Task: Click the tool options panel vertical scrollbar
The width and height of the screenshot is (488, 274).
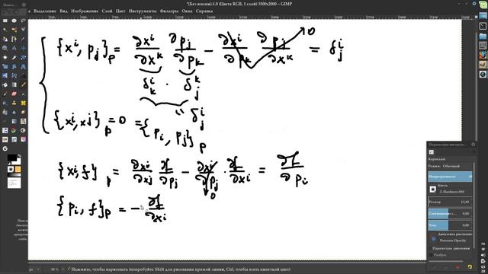Action: [474, 205]
